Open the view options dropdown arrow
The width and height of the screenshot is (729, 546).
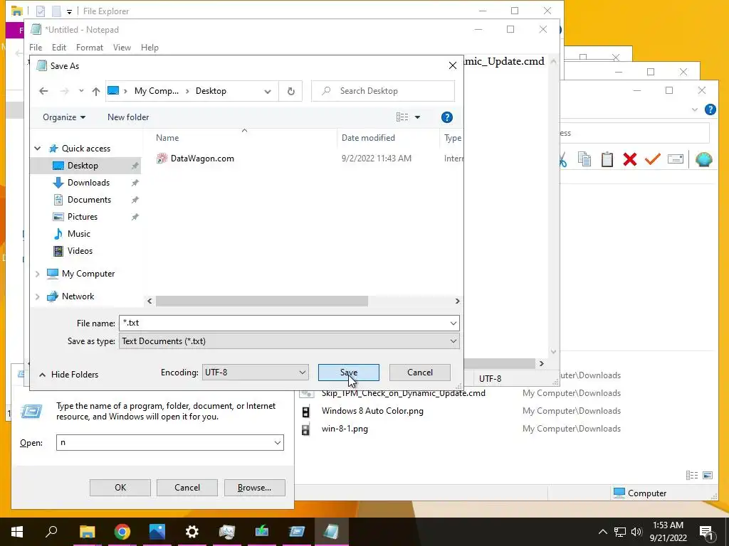click(417, 117)
